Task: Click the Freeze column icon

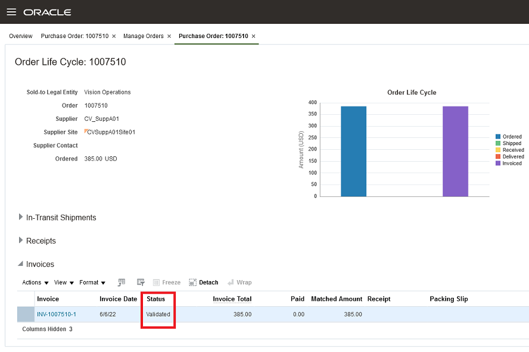Action: (156, 282)
